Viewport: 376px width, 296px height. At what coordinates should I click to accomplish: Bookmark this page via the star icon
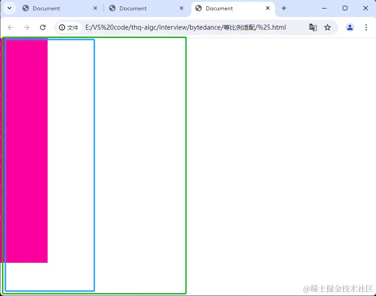coord(327,27)
